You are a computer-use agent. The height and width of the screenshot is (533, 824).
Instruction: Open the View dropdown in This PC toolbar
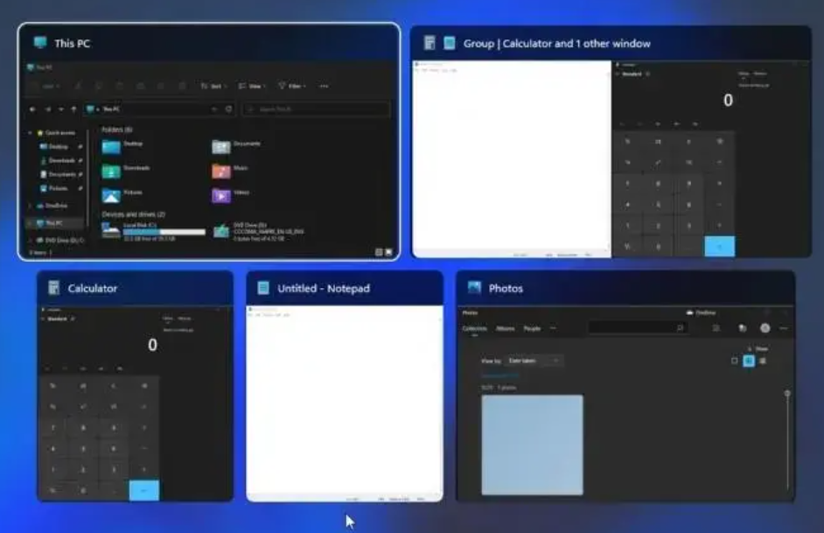(252, 86)
